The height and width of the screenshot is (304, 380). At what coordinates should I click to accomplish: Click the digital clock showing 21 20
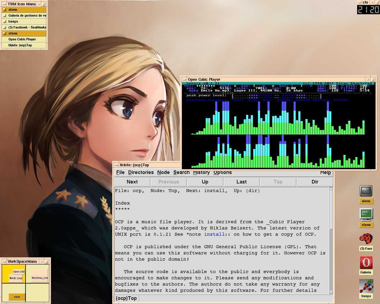[x=368, y=9]
